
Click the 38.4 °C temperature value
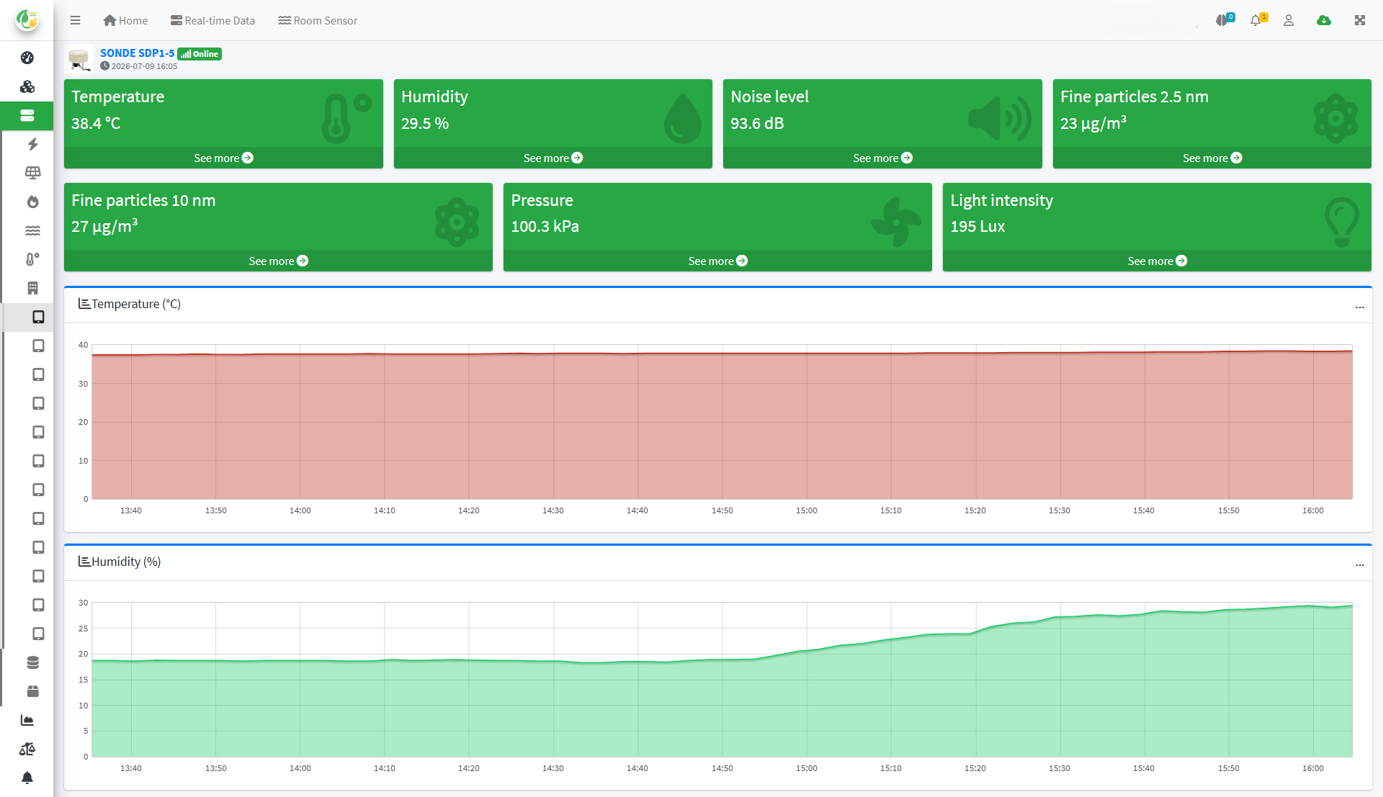96,123
